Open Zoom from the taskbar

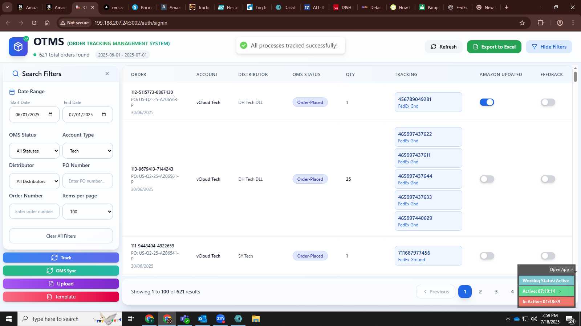point(220,319)
